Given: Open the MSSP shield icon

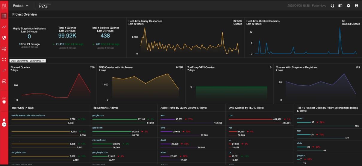Looking at the screenshot, I should (4, 102).
